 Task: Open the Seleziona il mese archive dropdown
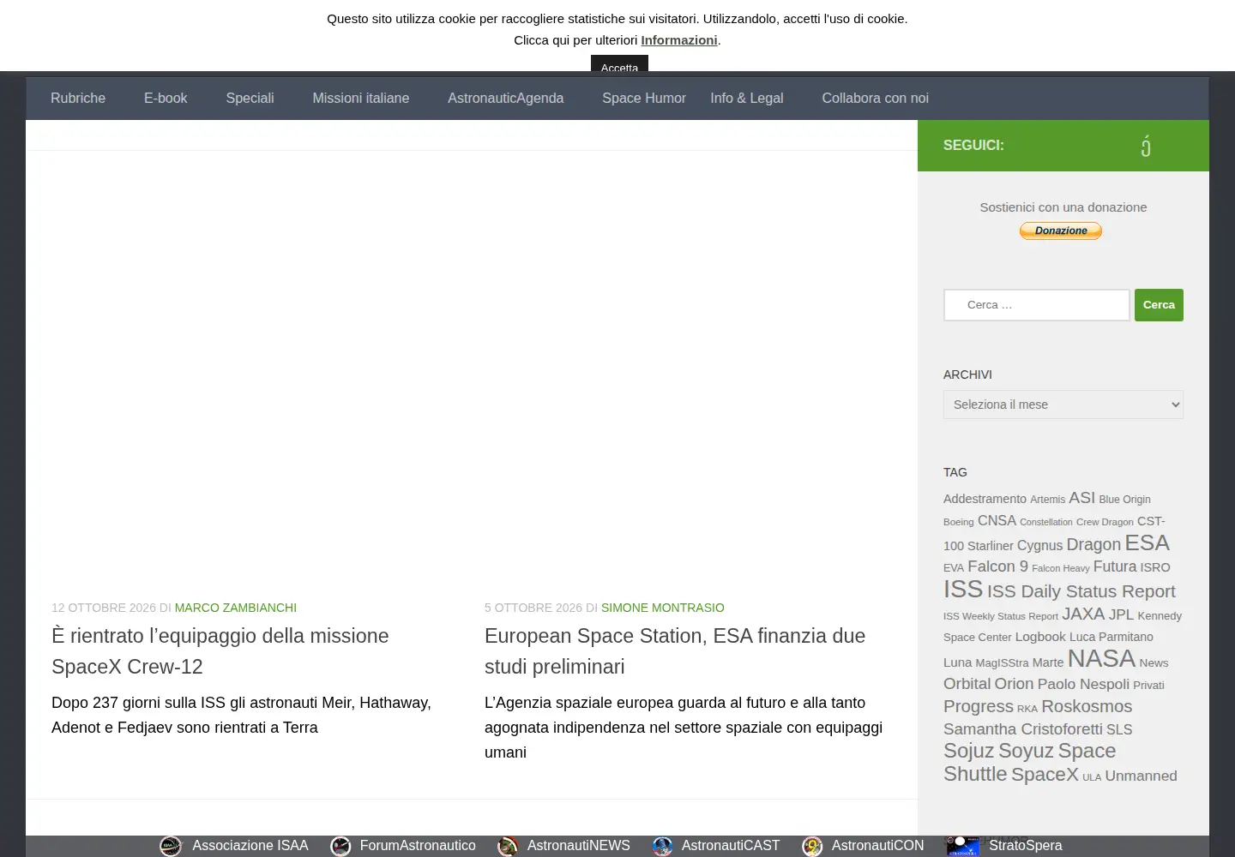point(1063,405)
